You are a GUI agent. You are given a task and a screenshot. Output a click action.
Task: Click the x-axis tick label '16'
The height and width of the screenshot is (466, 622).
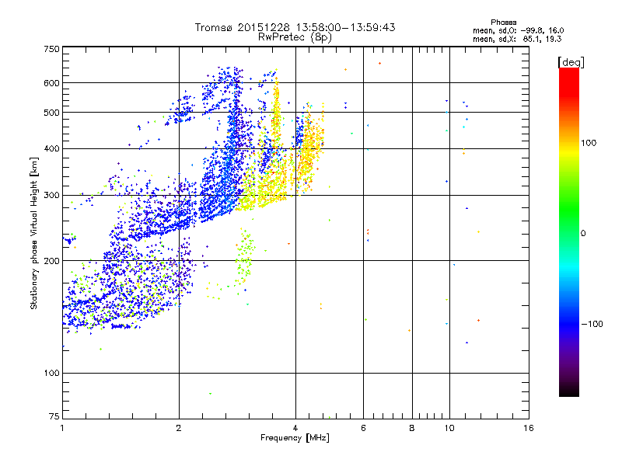pyautogui.click(x=529, y=428)
